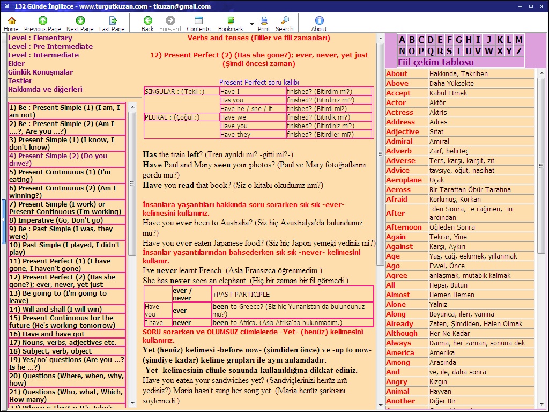Select letter N in alphabet index

coord(402,51)
